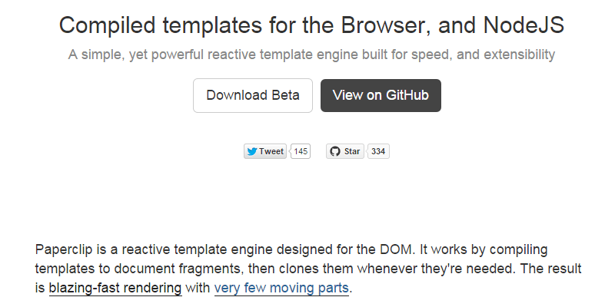Image resolution: width=615 pixels, height=307 pixels.
Task: Follow the blazing-fast rendering link
Action: point(115,289)
